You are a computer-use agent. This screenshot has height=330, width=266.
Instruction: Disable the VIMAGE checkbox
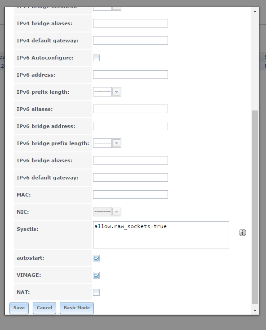tap(96, 275)
